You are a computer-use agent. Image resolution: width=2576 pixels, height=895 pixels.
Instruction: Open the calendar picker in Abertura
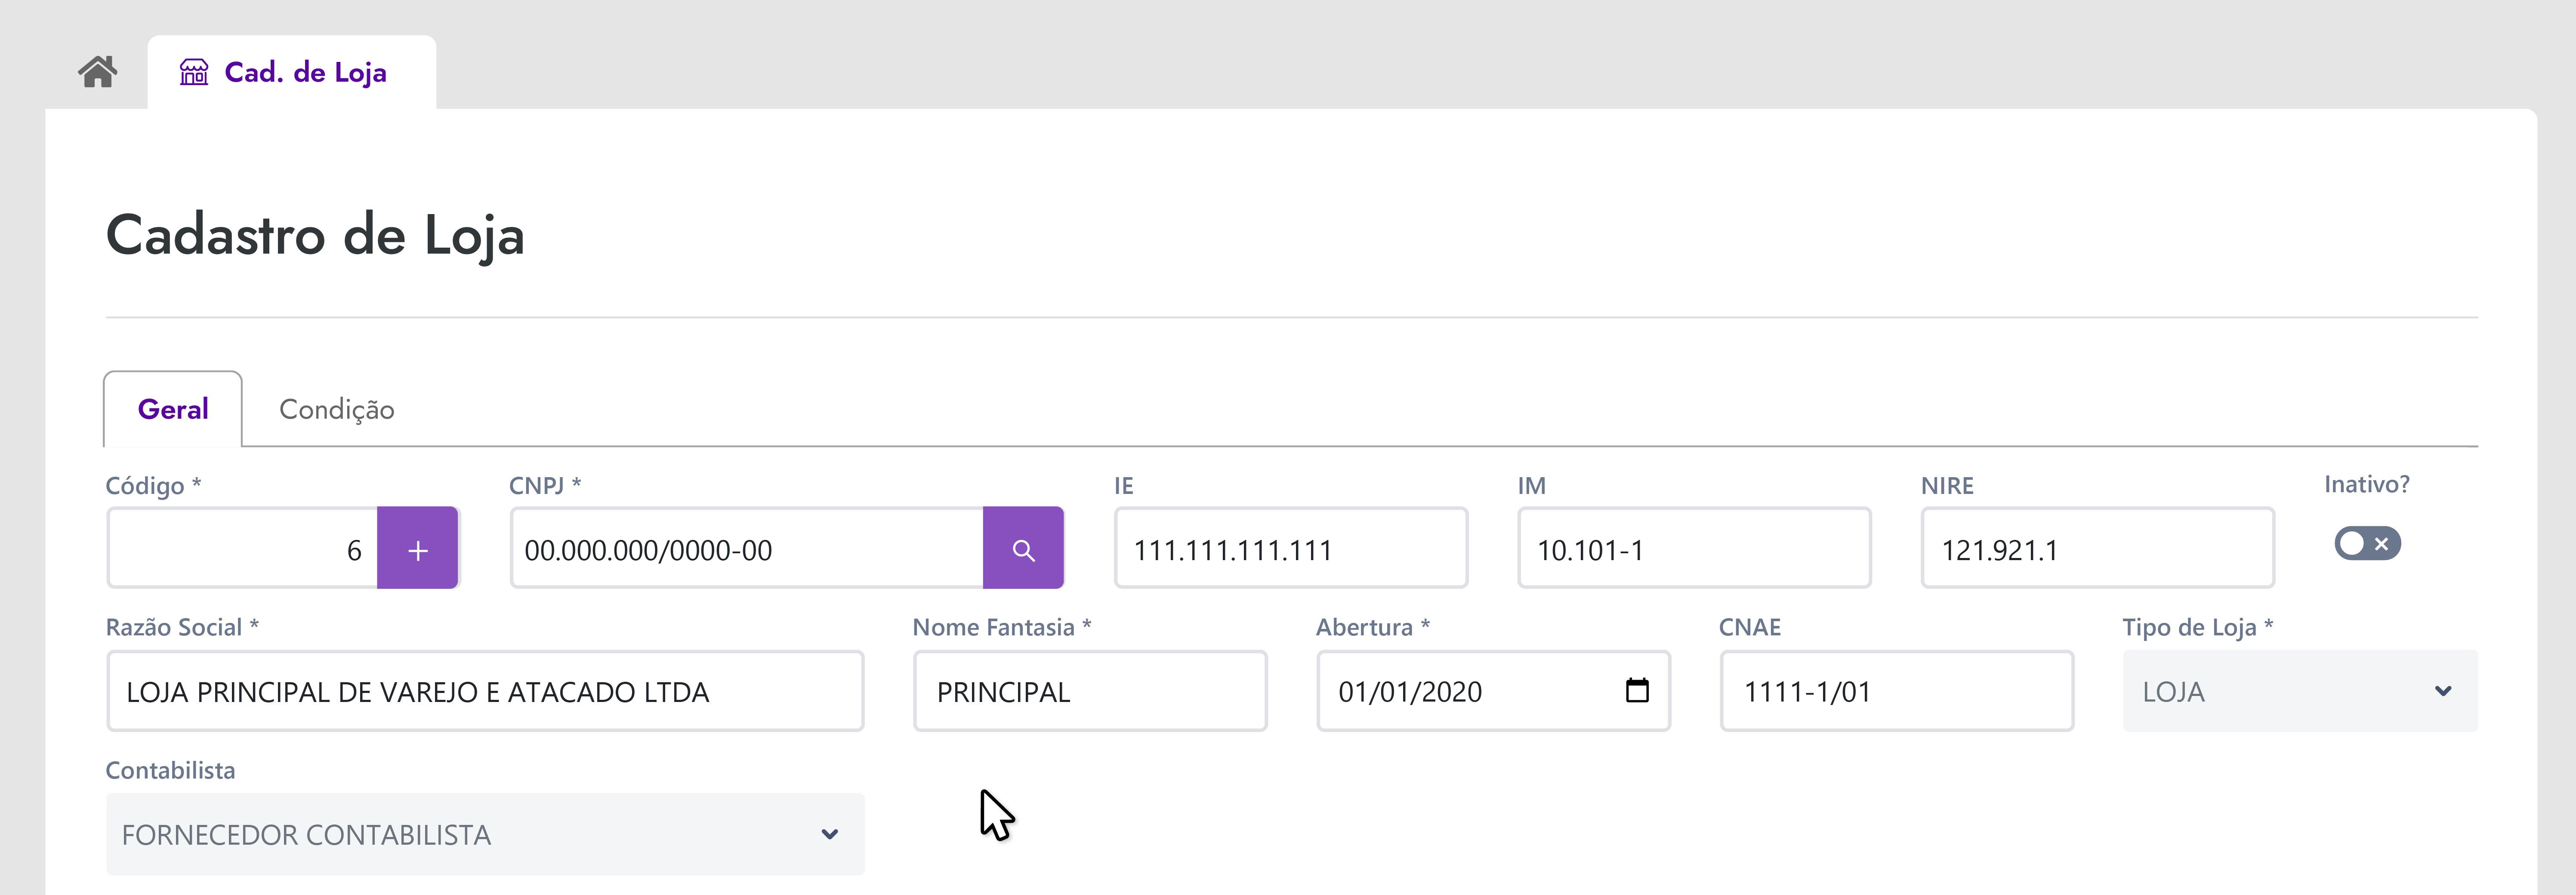[1637, 690]
